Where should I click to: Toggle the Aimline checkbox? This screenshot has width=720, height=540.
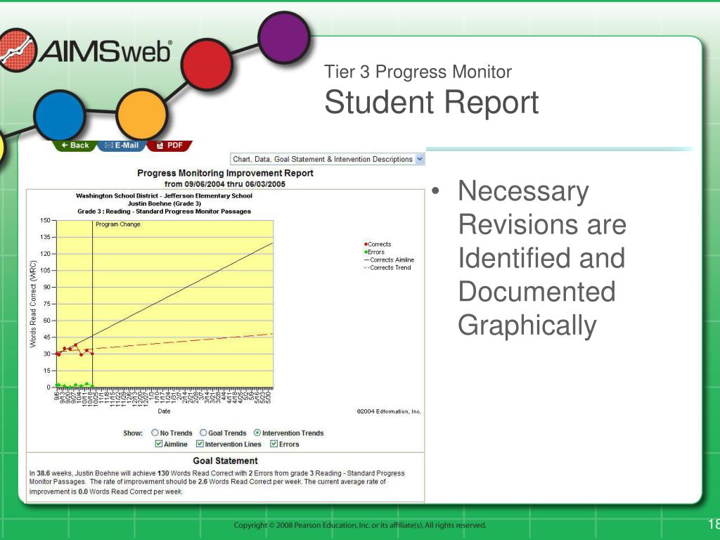pyautogui.click(x=158, y=444)
